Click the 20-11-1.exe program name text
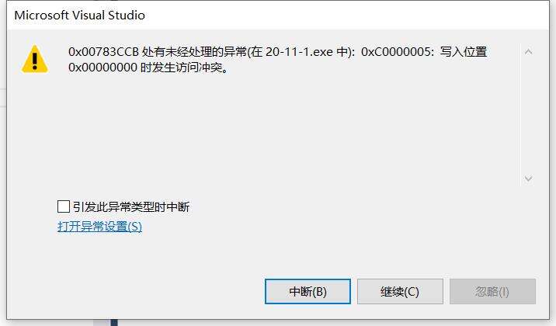 (299, 52)
